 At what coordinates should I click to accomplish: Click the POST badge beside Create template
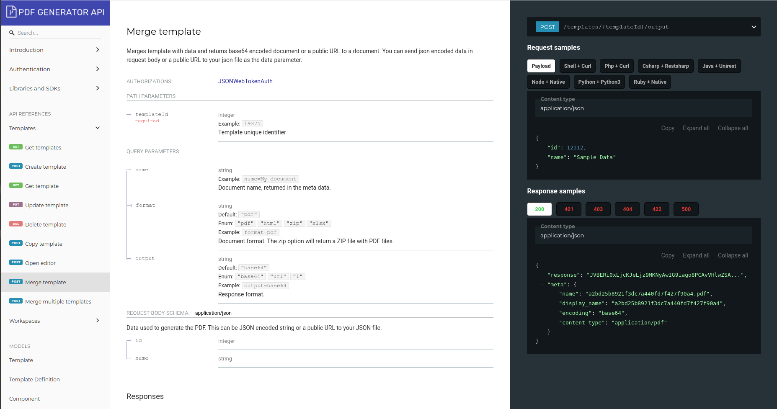(15, 166)
